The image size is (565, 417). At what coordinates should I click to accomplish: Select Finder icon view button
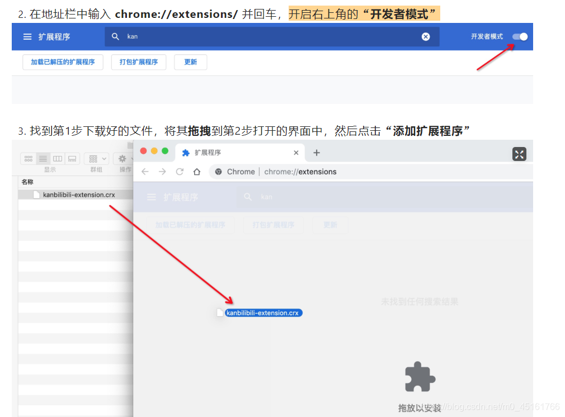pyautogui.click(x=29, y=158)
